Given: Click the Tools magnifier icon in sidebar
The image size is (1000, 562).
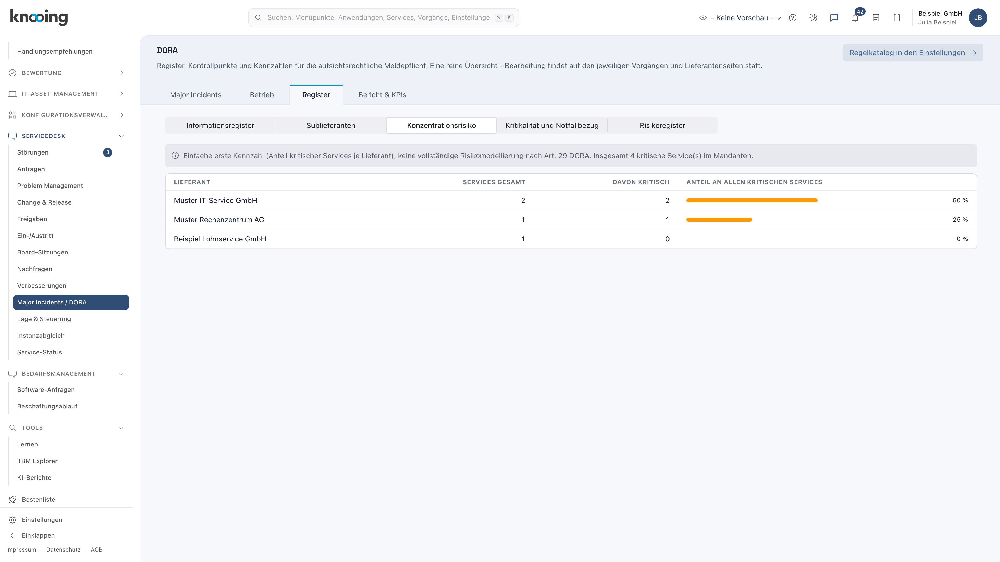Looking at the screenshot, I should click(12, 428).
